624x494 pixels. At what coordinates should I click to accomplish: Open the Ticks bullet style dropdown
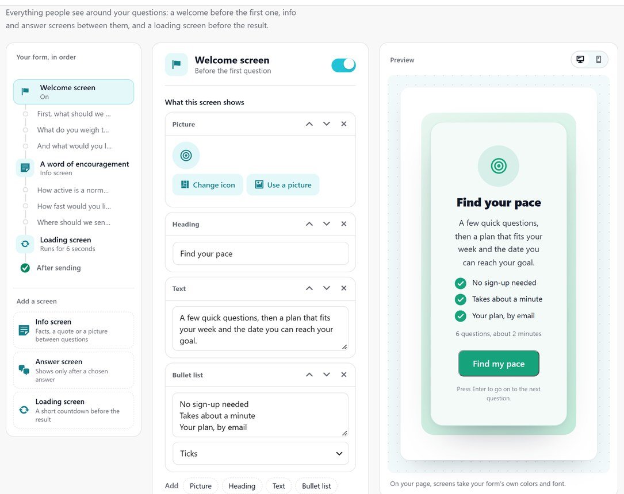[x=261, y=453]
